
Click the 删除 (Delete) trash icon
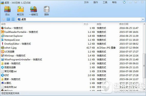click(x=47, y=9)
